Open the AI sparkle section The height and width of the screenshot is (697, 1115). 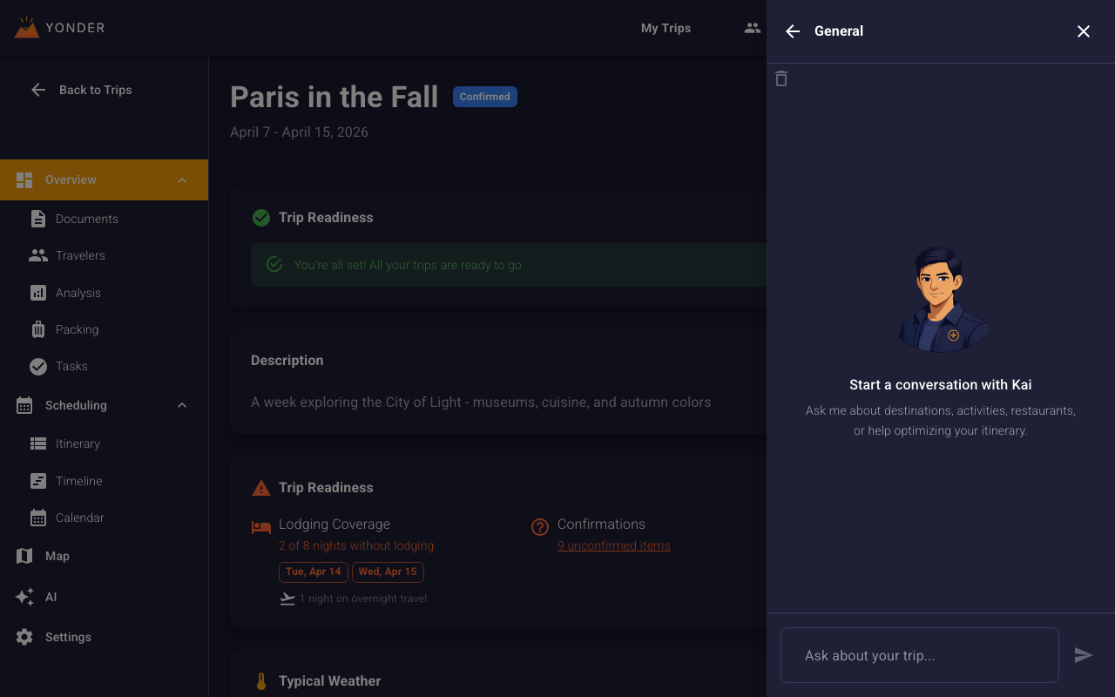point(51,597)
